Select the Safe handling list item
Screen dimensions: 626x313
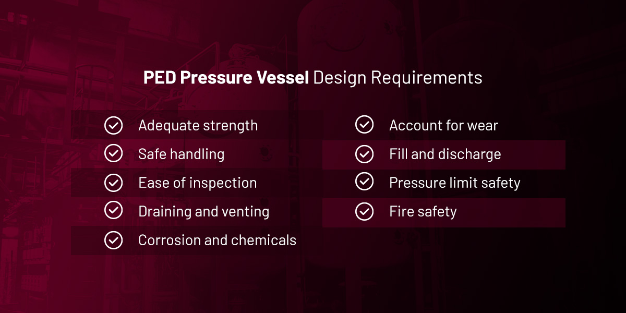[181, 154]
